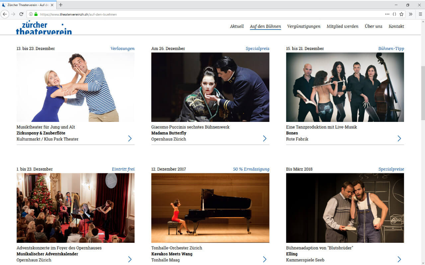Click the Bühnen-Tipp tag link
Image resolution: width=425 pixels, height=265 pixels.
click(x=391, y=48)
